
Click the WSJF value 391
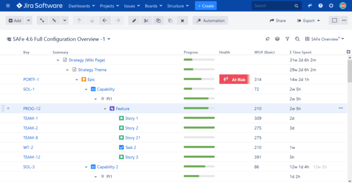pos(257,157)
